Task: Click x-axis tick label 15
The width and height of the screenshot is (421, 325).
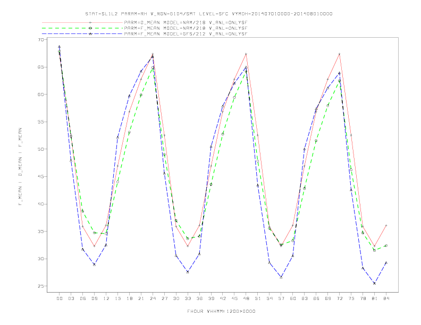Action: [118, 298]
